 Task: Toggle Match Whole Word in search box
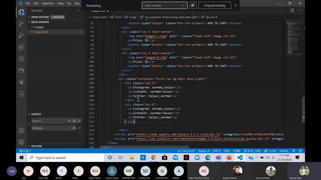[x=74, y=121]
